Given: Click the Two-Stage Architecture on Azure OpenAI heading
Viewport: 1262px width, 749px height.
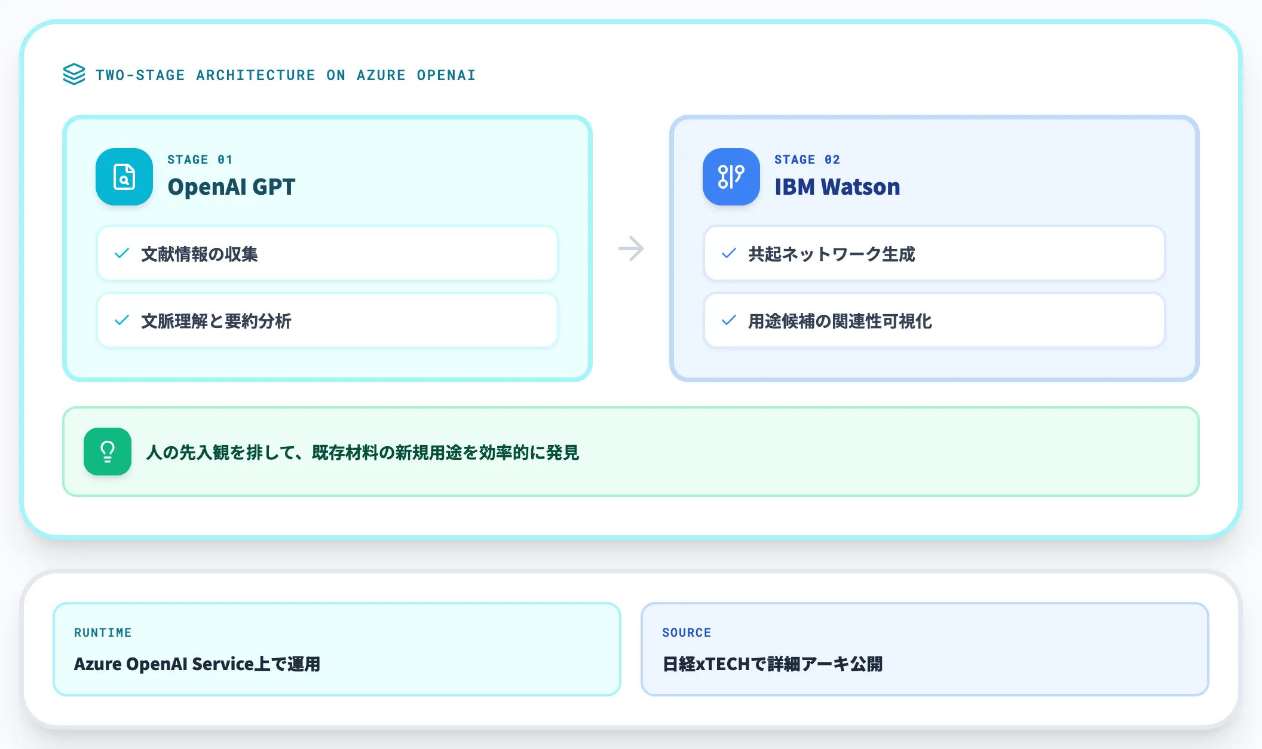Looking at the screenshot, I should coord(286,75).
